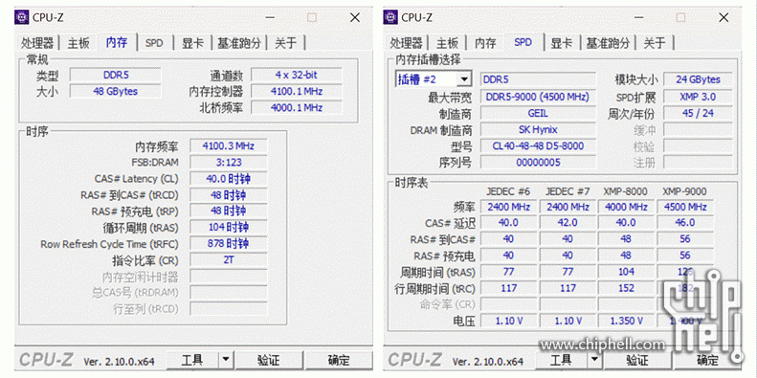Open the 处理器 tab in left window
757x378 pixels.
pos(37,43)
